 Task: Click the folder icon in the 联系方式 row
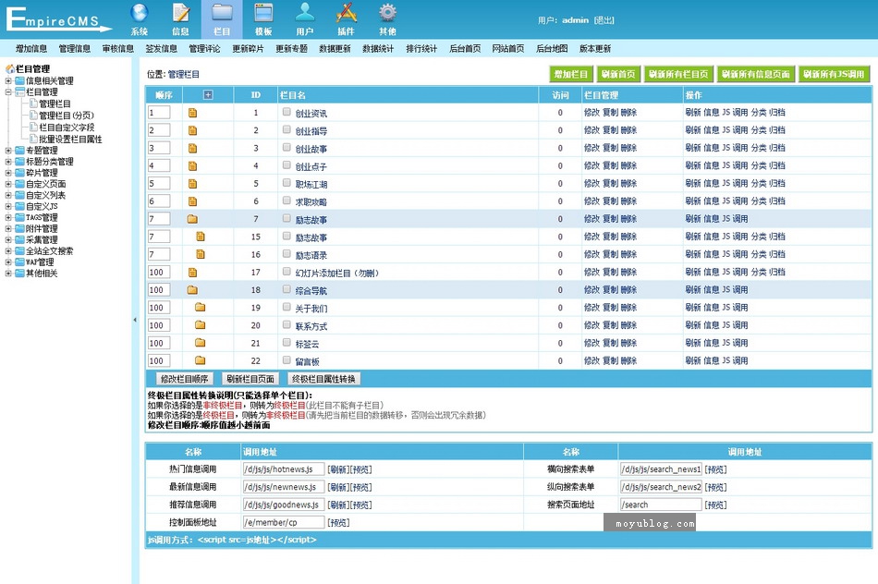coord(200,325)
